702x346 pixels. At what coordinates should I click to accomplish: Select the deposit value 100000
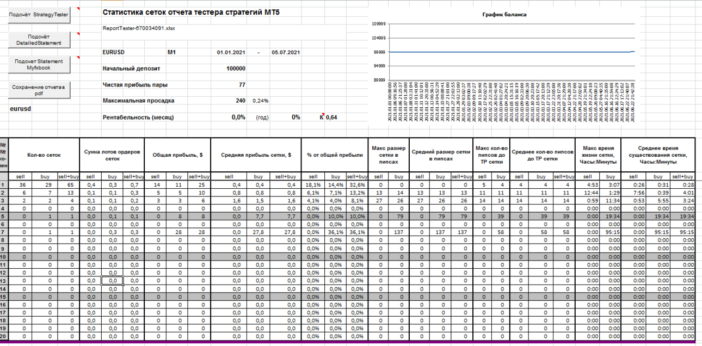click(236, 69)
